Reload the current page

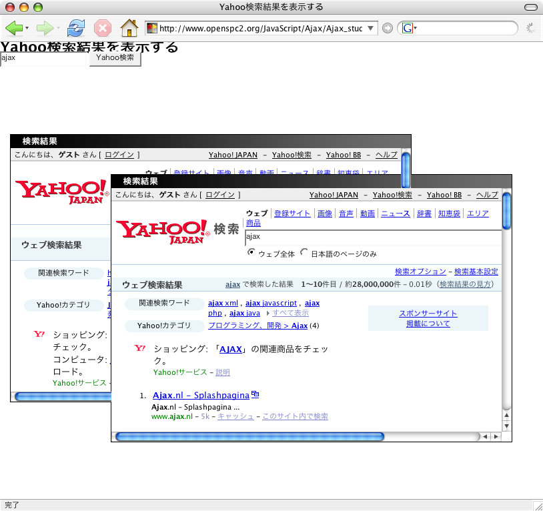click(76, 28)
